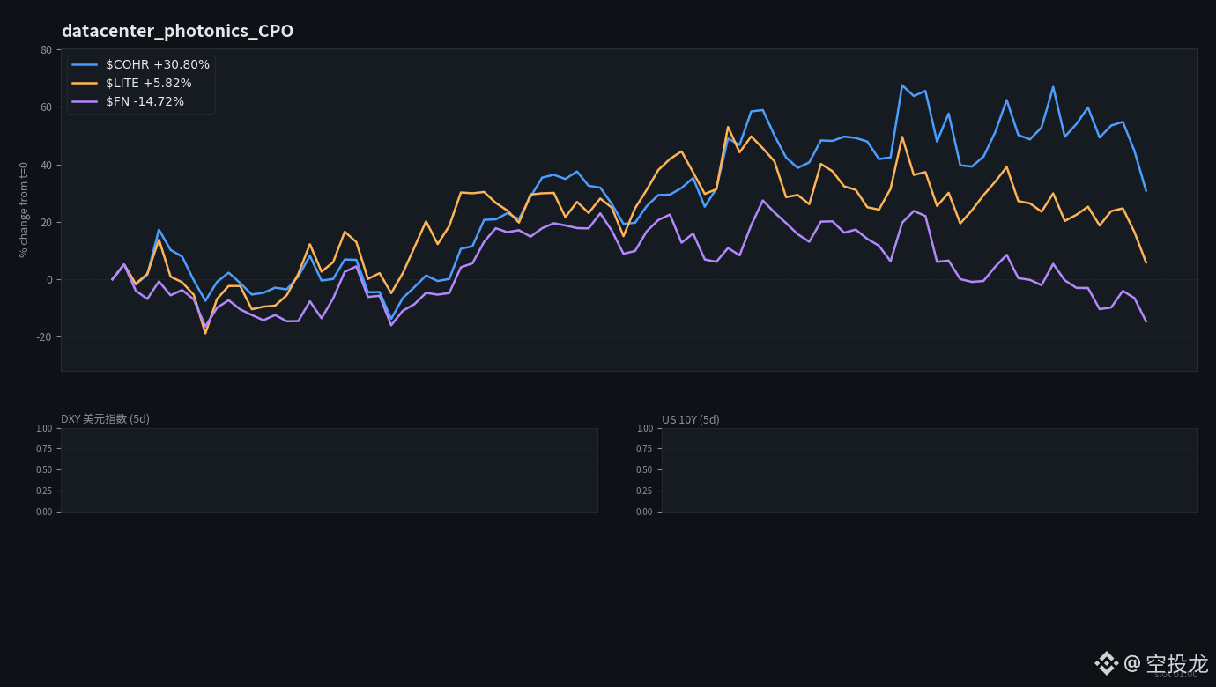Click the purple $FN legend line marker
1216x687 pixels.
pyautogui.click(x=85, y=101)
